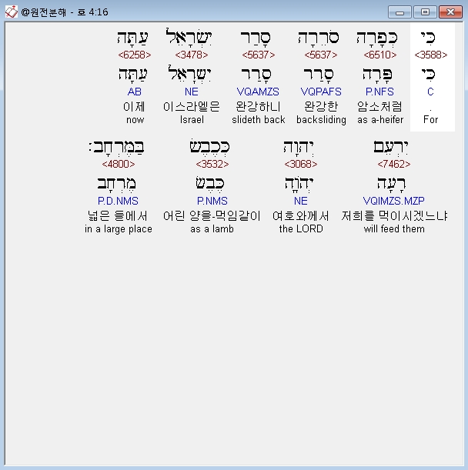Select the parsing code C
Screen dimensions: 468x470
pos(430,92)
